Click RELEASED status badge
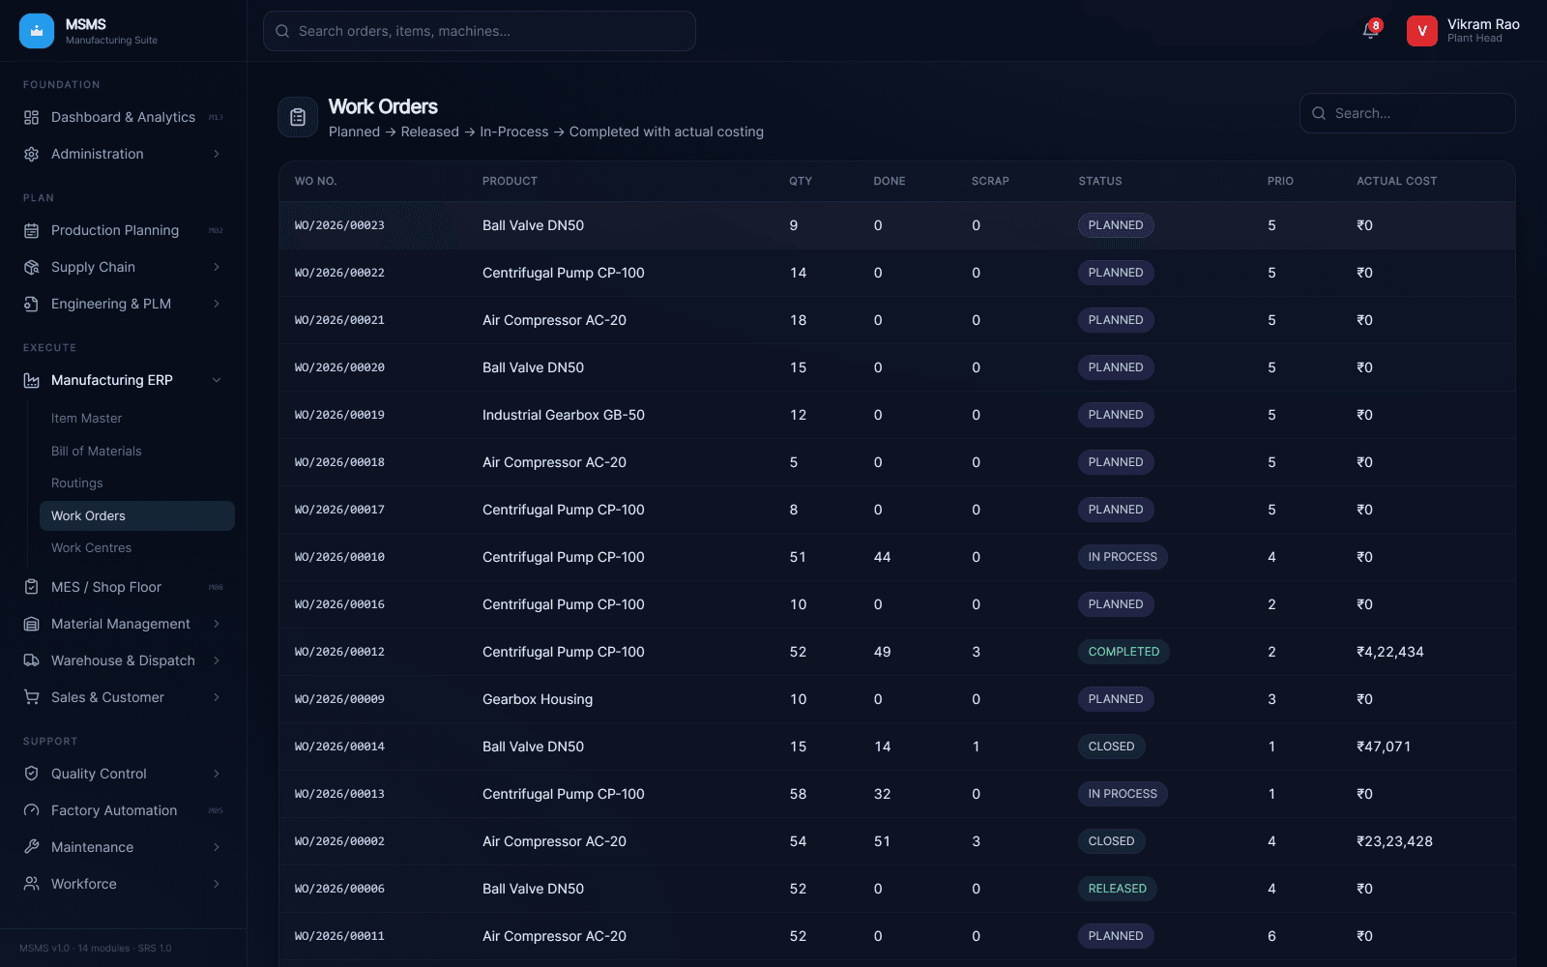Viewport: 1547px width, 967px height. click(1118, 889)
